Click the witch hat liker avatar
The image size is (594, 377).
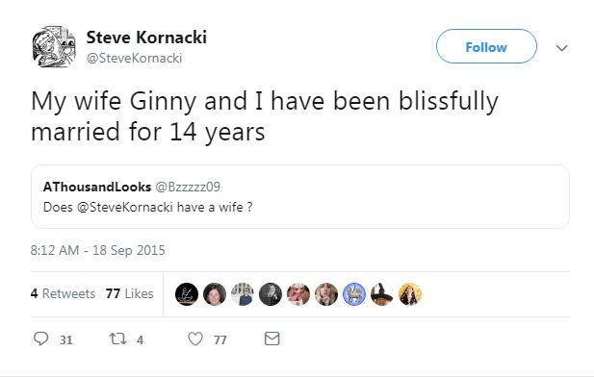(x=382, y=294)
